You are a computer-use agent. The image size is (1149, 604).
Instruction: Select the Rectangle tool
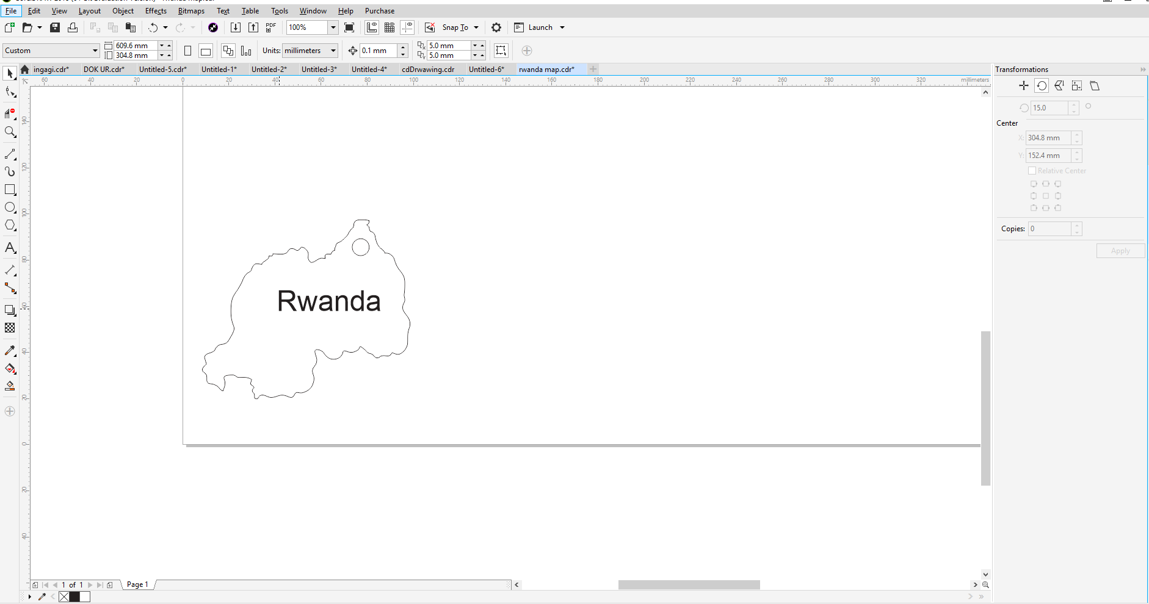(10, 190)
